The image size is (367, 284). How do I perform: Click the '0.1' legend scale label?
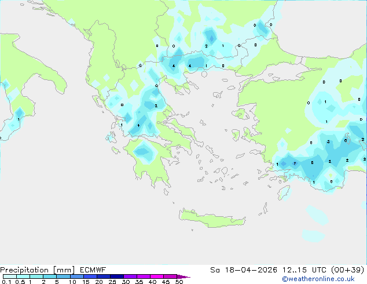click(6, 282)
